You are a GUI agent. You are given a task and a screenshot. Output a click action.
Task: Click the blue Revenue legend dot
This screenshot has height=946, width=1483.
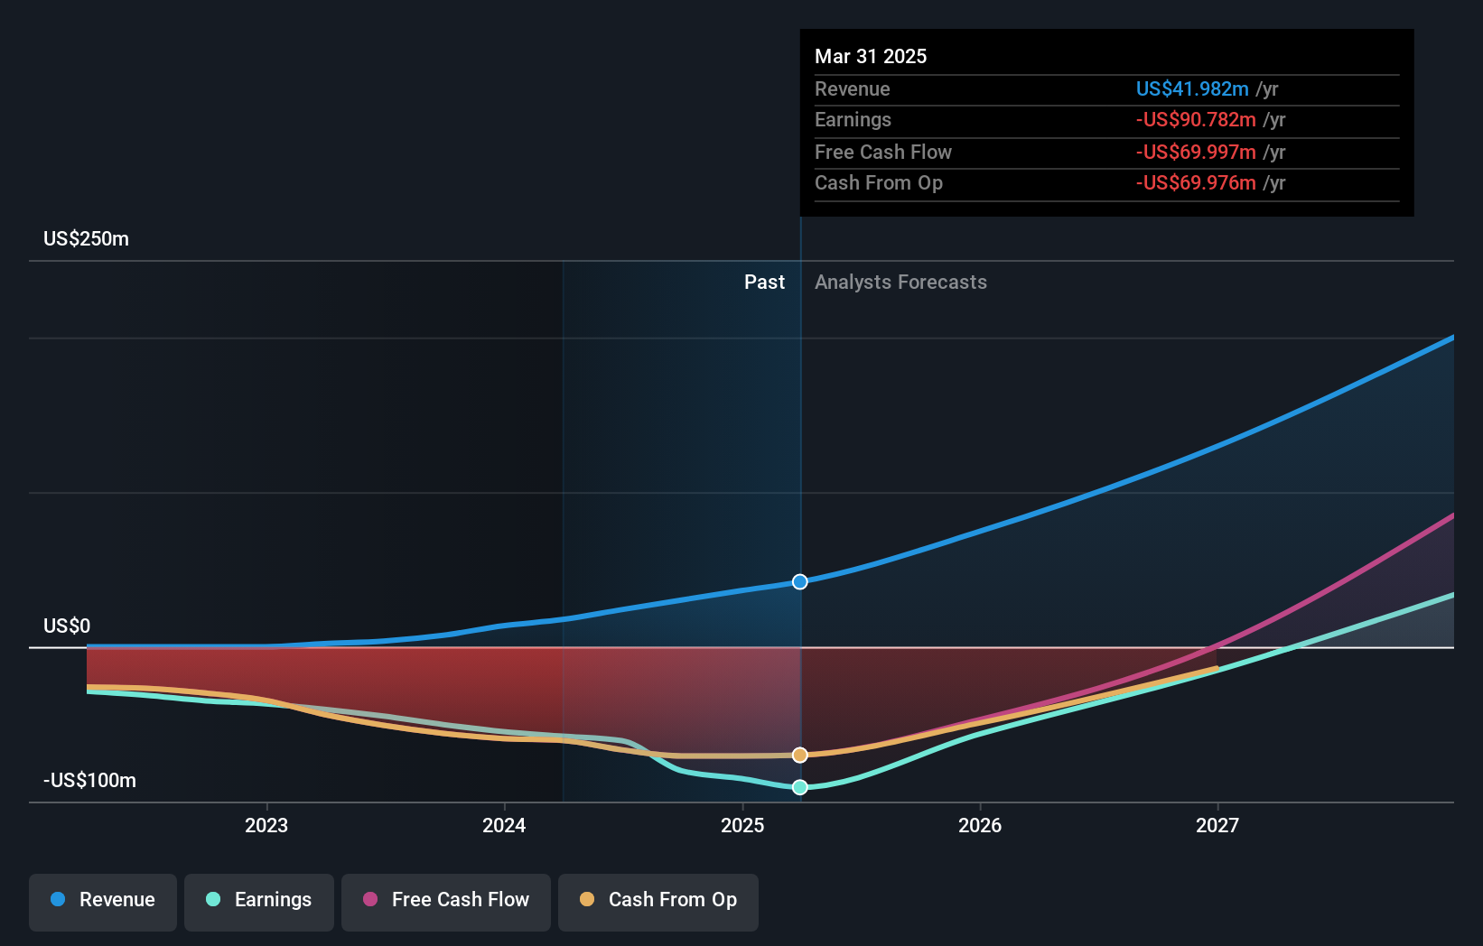pos(58,899)
